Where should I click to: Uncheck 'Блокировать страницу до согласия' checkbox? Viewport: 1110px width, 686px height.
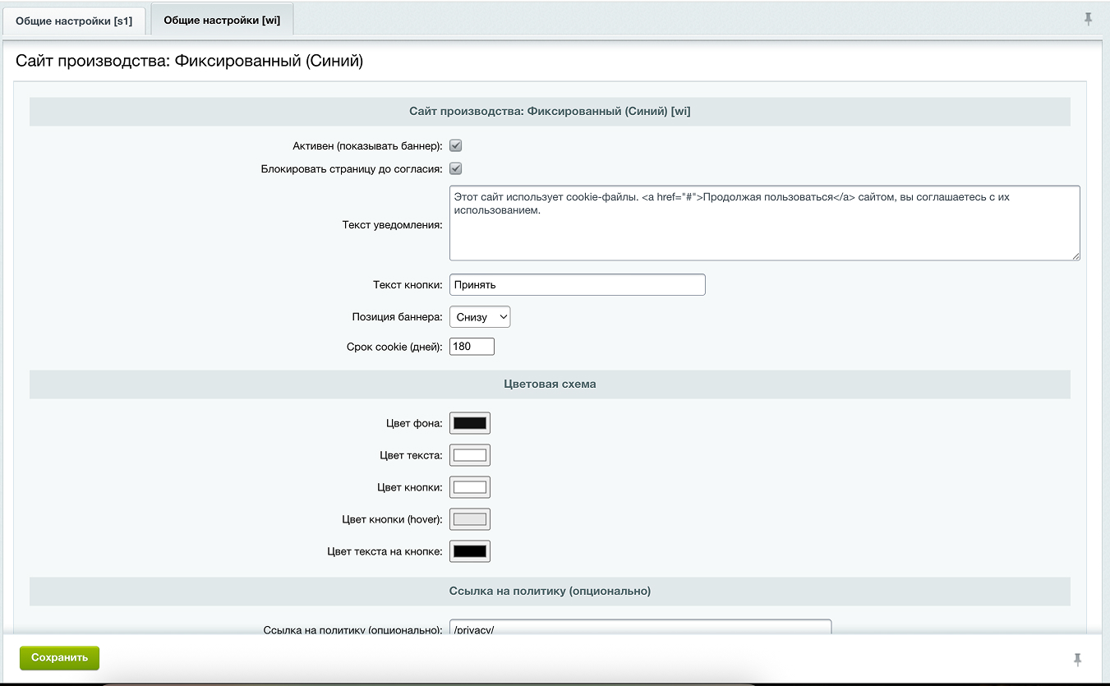[455, 169]
